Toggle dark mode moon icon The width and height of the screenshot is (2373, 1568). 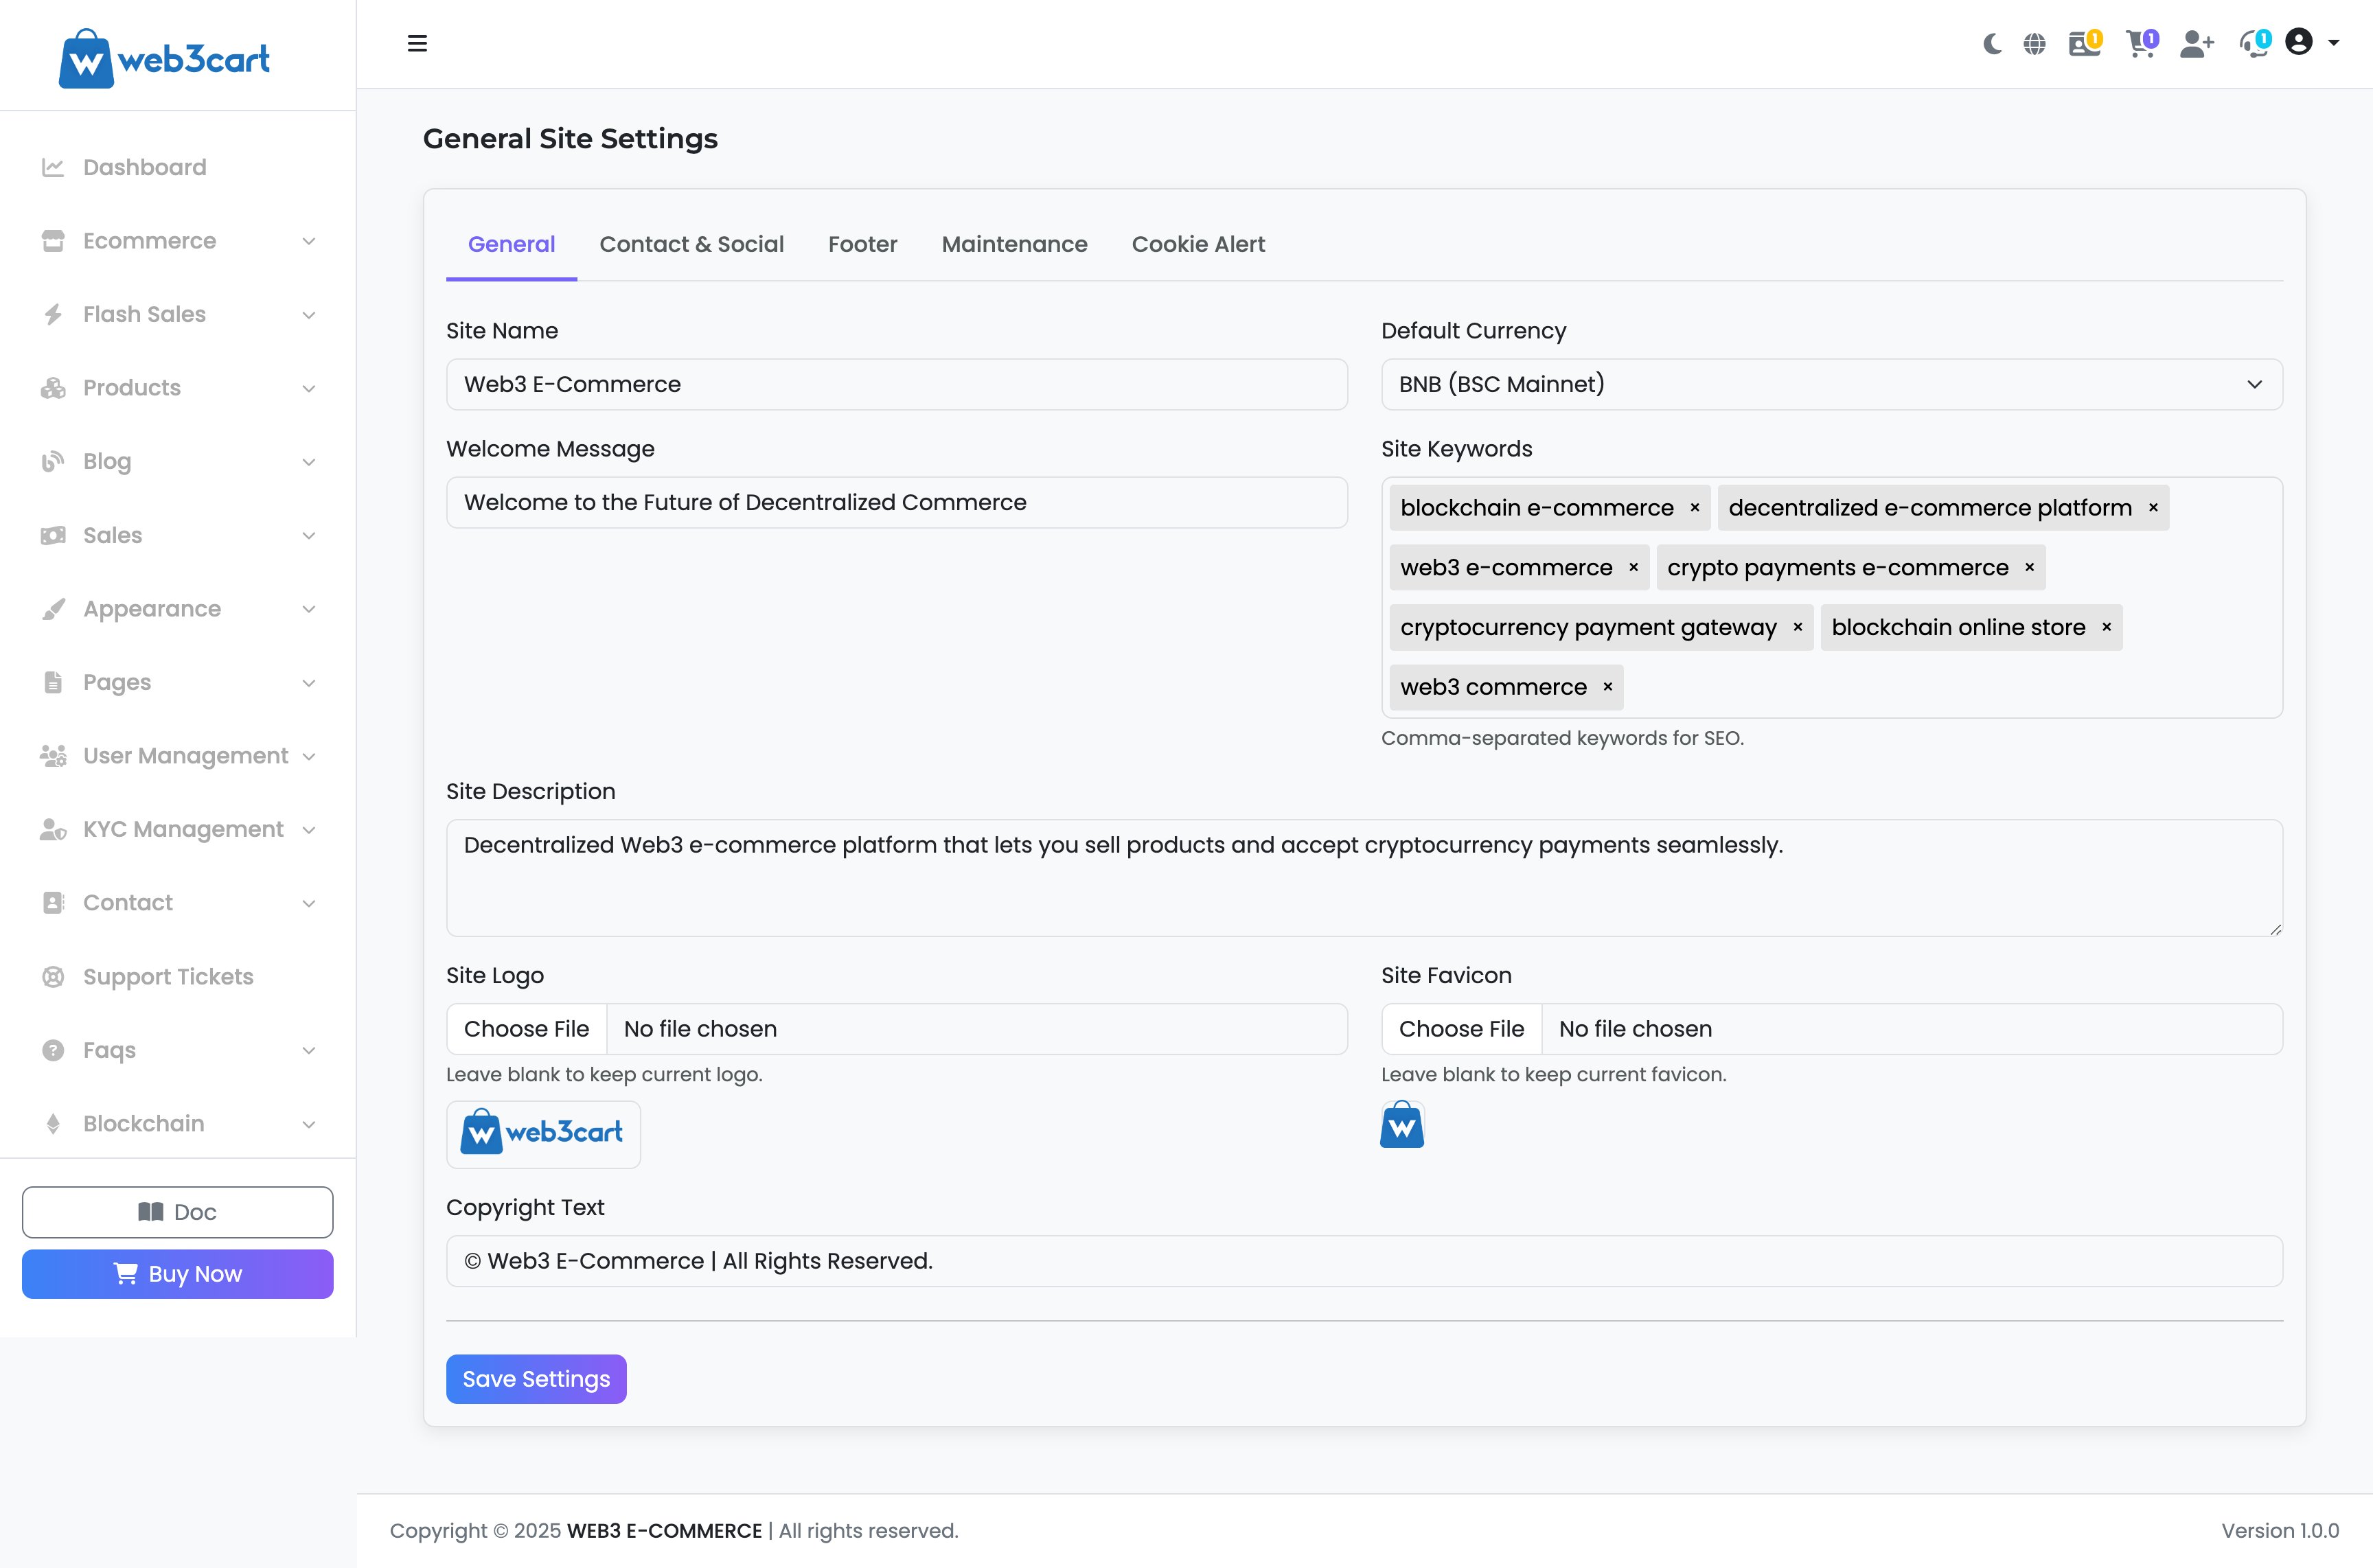coord(1992,44)
